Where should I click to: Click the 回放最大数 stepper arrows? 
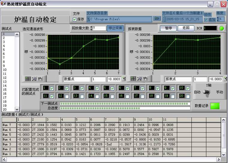pyautogui.click(x=91, y=28)
